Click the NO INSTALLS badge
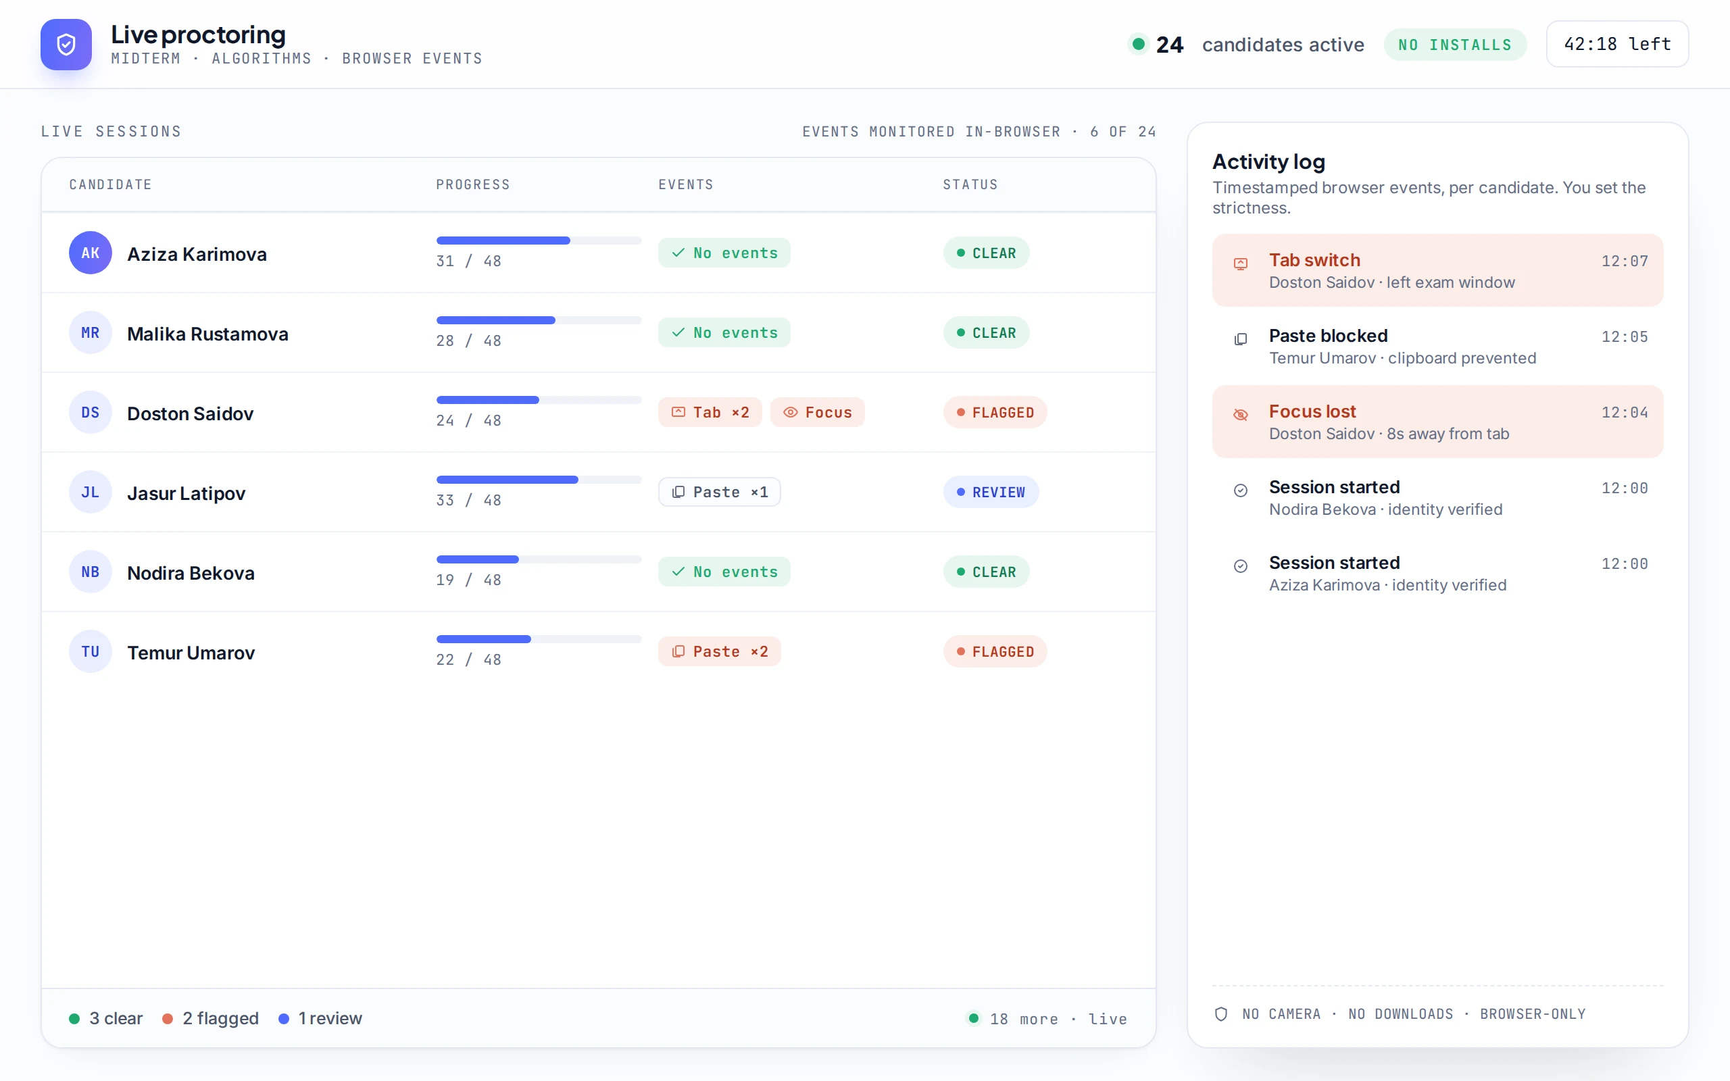 coord(1455,45)
